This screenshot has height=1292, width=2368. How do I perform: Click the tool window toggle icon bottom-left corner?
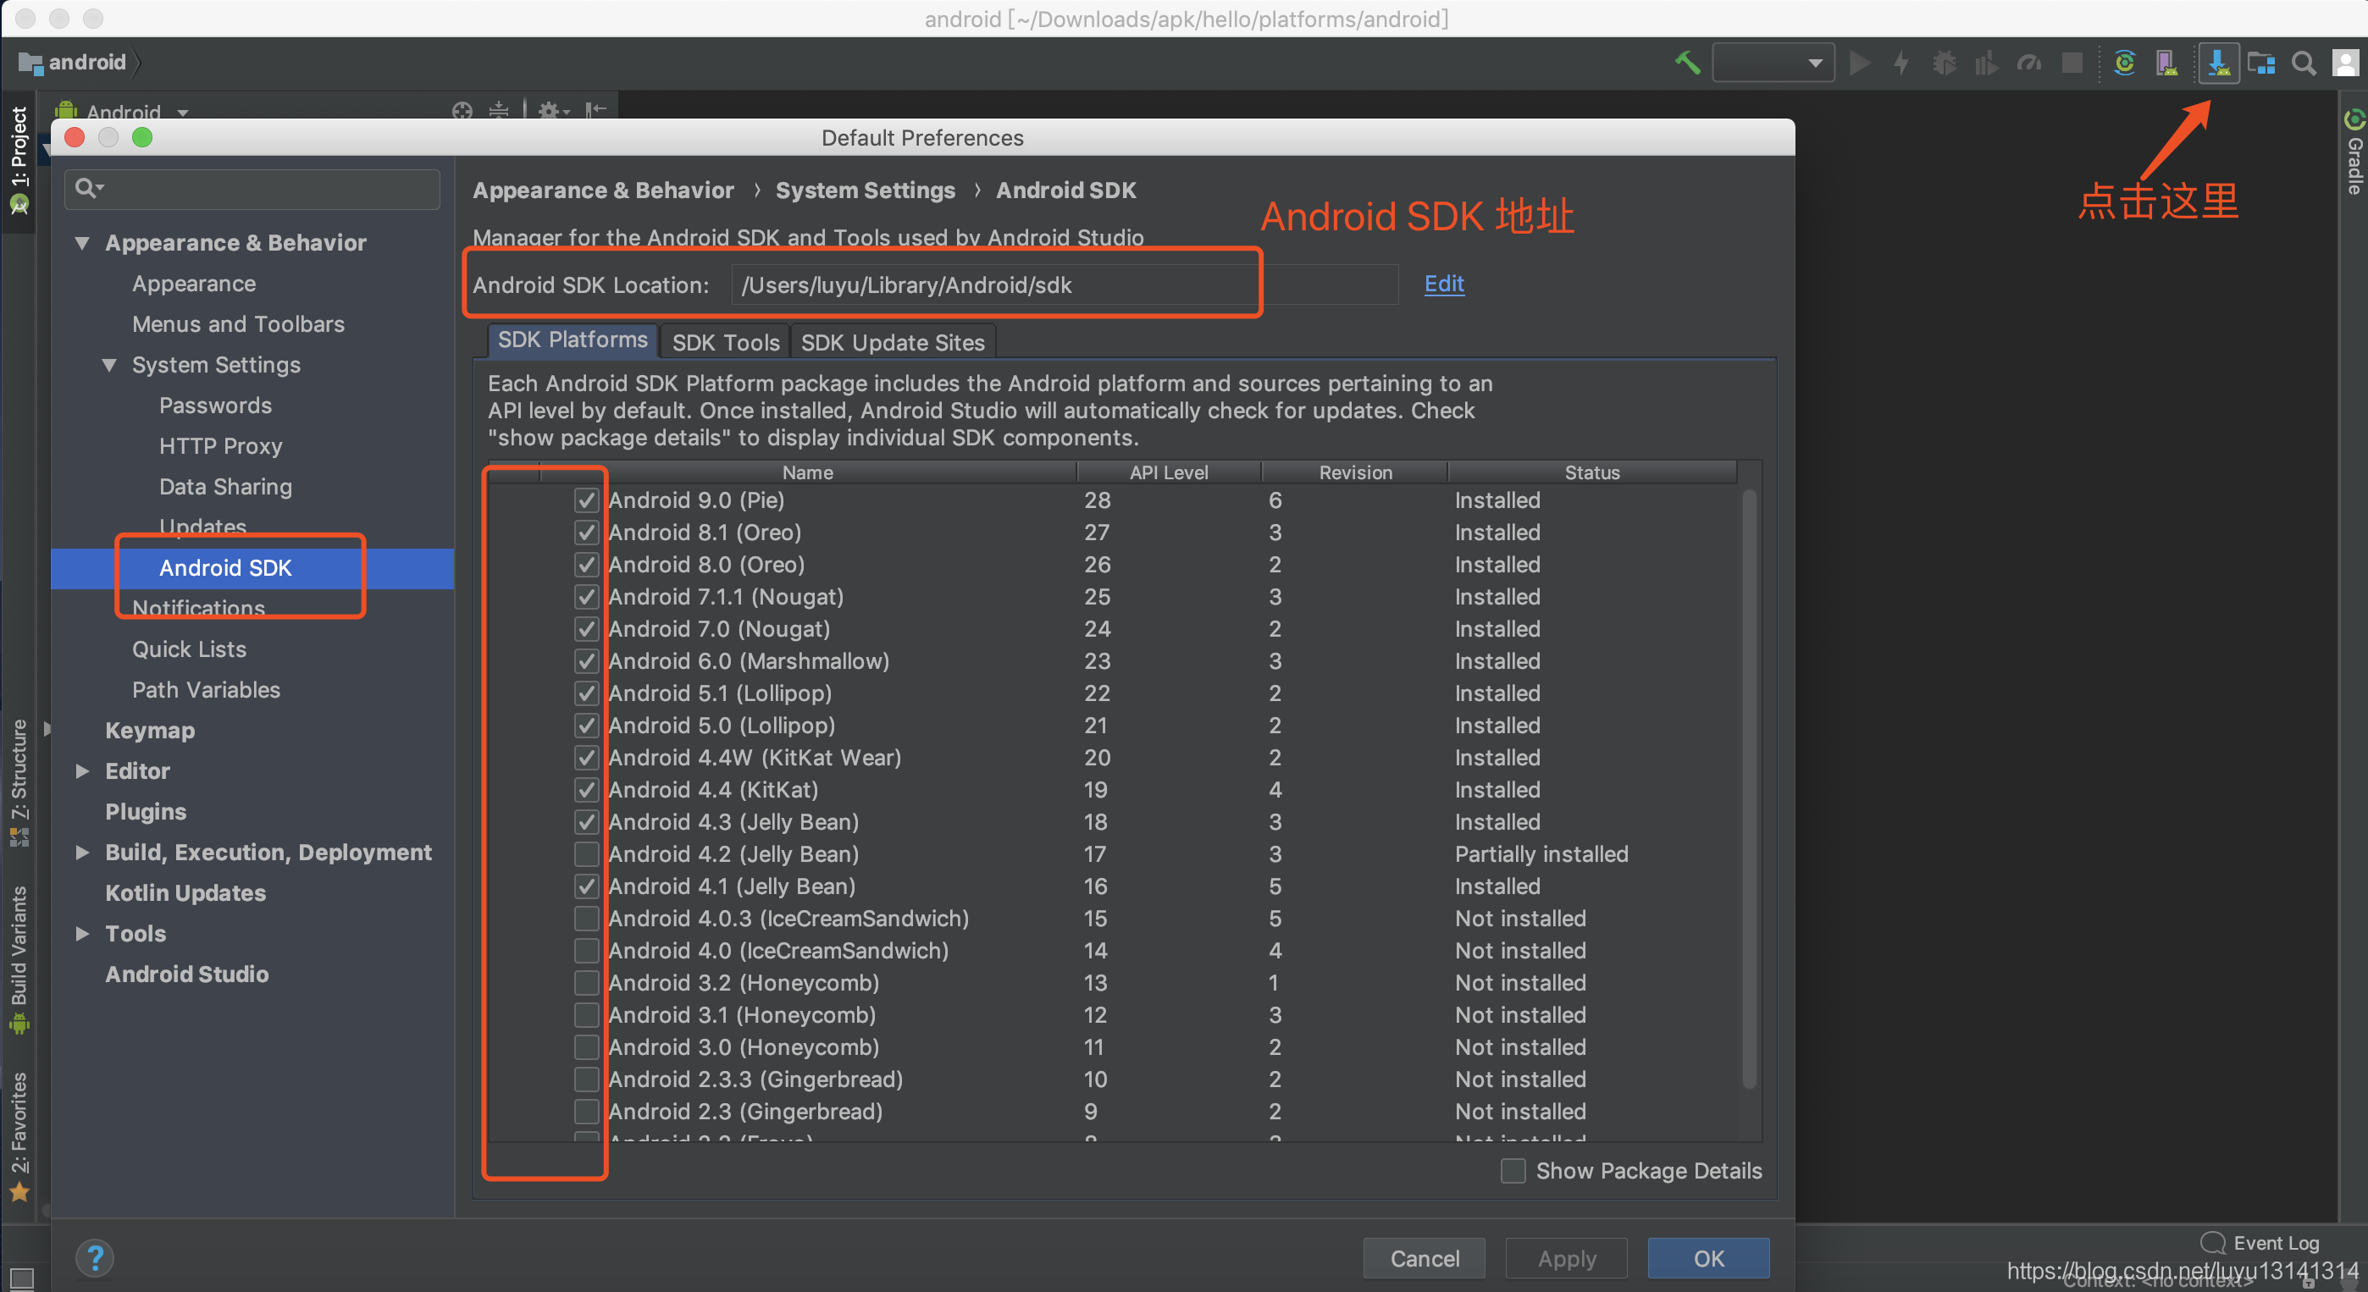(20, 1278)
